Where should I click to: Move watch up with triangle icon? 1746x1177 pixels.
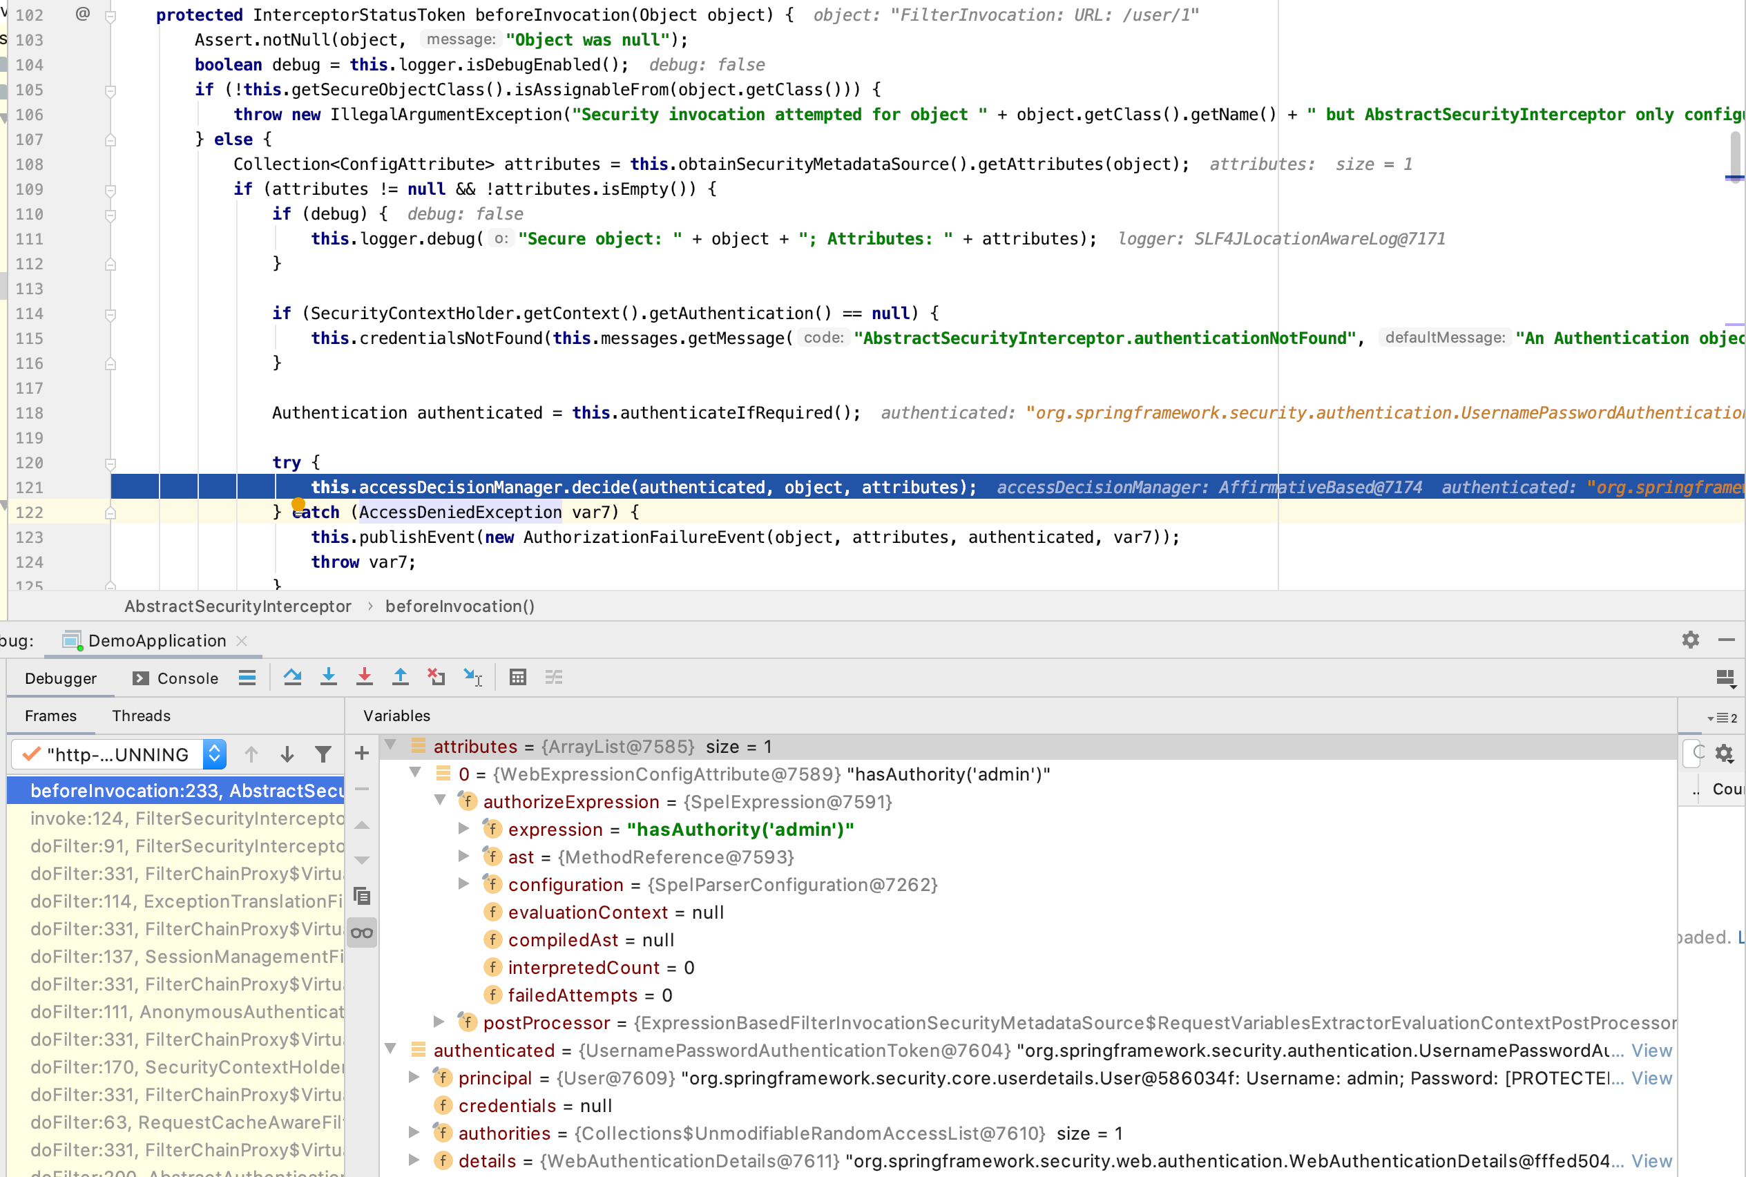point(362,825)
